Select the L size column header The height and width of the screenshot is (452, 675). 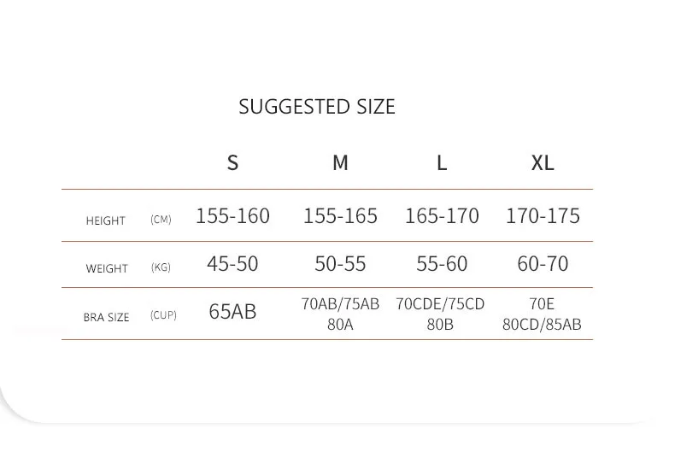click(442, 162)
